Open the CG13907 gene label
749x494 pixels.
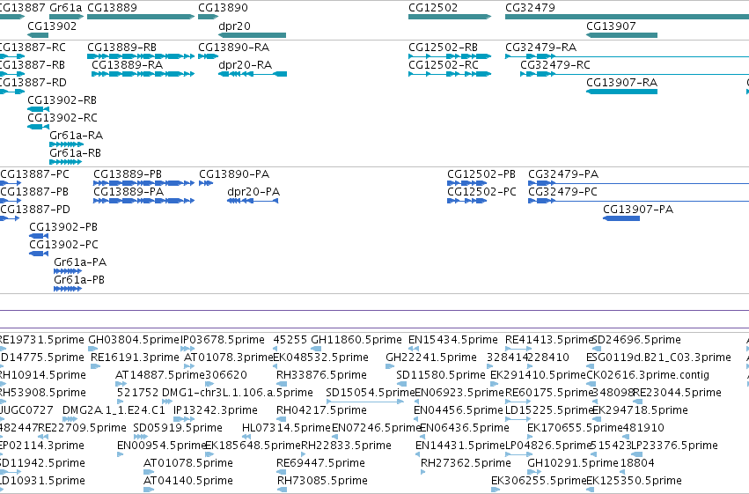611,26
